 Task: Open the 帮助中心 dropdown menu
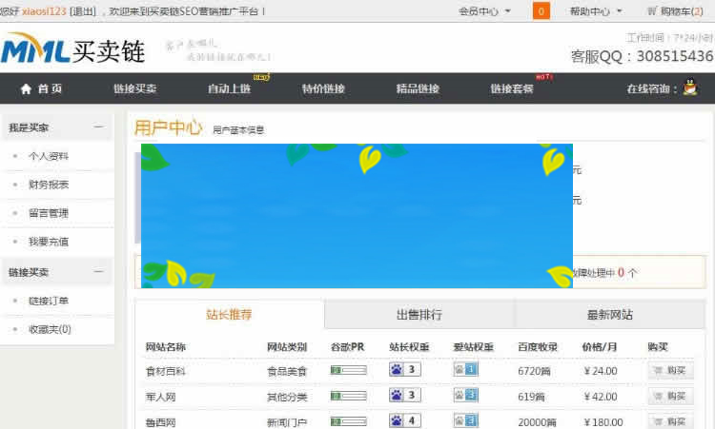click(x=596, y=11)
